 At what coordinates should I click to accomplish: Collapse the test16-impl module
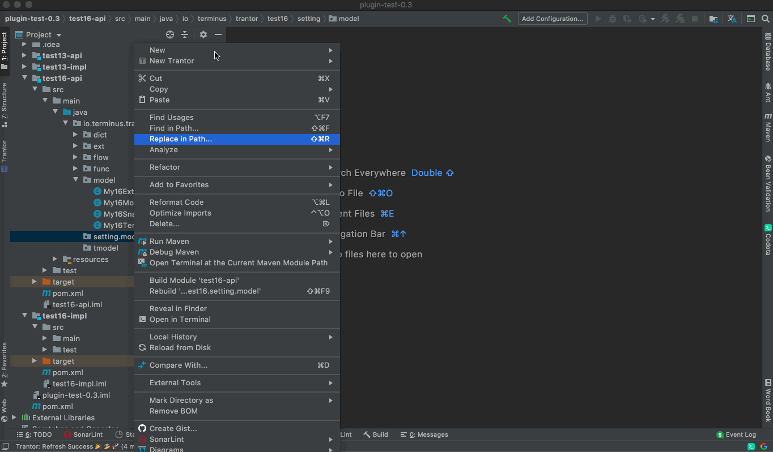click(x=24, y=316)
